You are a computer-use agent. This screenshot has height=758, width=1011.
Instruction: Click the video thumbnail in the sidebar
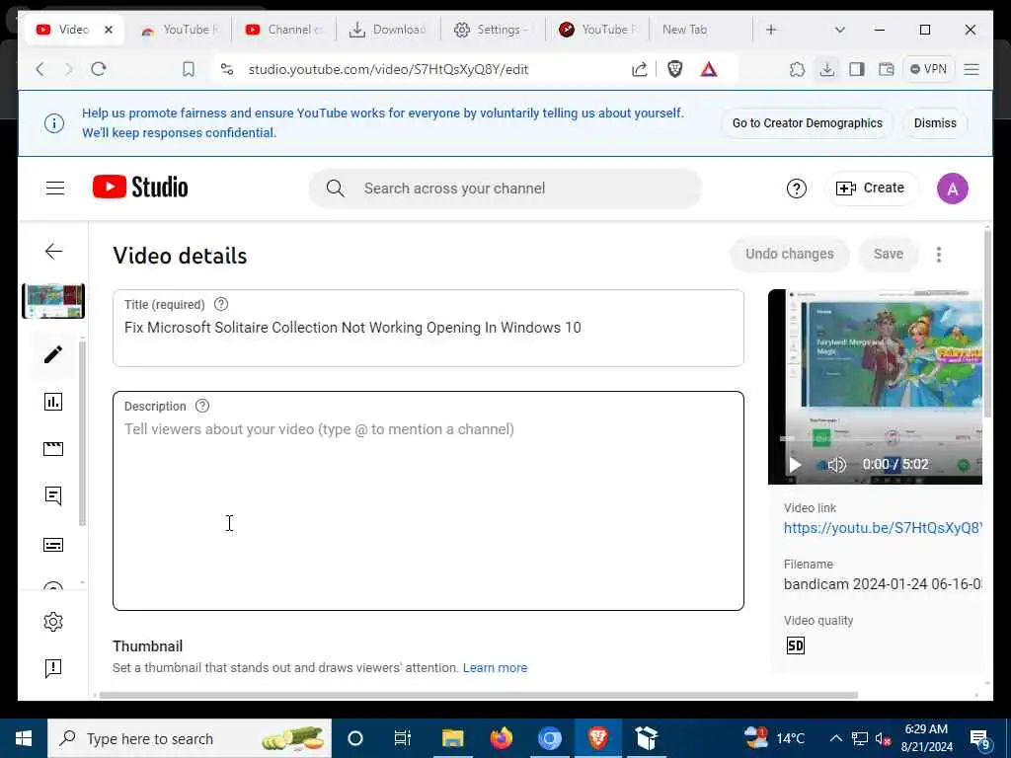(53, 301)
